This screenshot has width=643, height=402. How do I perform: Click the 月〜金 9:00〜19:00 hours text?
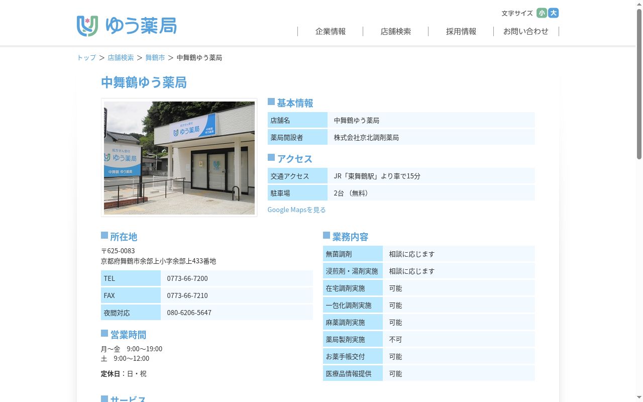tap(132, 349)
